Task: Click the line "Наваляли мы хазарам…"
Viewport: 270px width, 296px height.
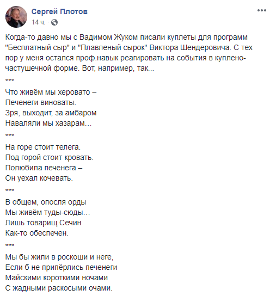Action: [48, 123]
